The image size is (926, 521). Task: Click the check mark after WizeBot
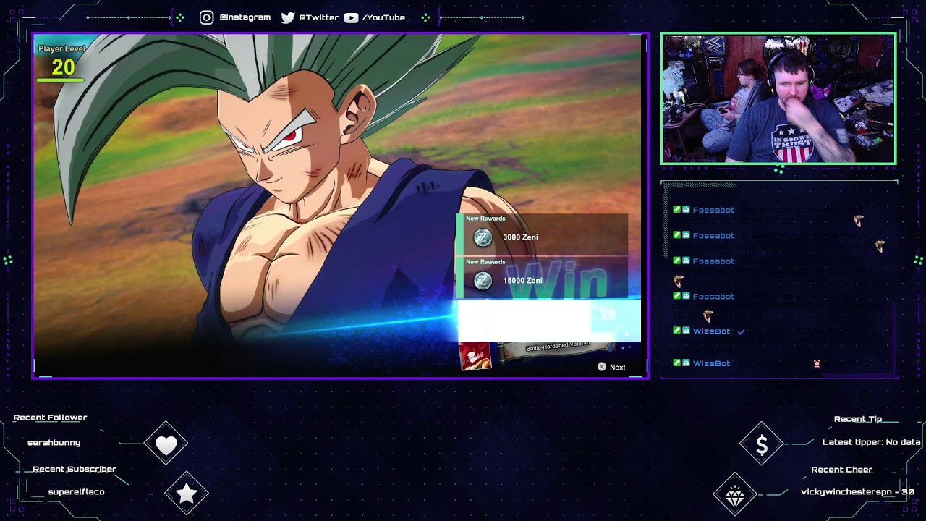tap(741, 331)
